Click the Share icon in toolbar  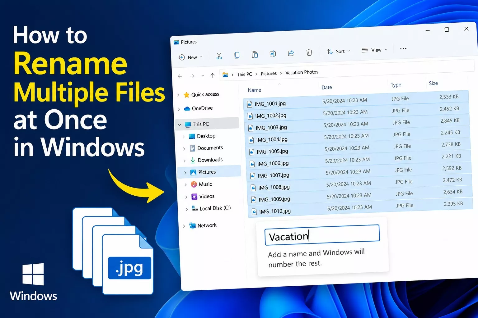[291, 53]
